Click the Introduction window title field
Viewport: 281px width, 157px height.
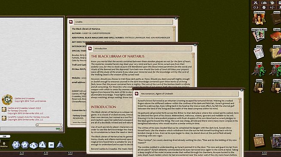(x=142, y=48)
